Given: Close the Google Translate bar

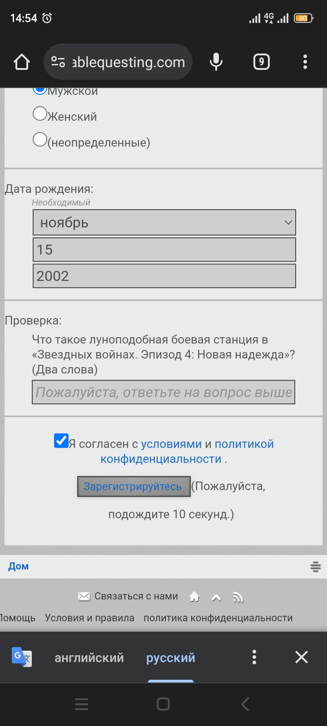Looking at the screenshot, I should click(x=302, y=657).
